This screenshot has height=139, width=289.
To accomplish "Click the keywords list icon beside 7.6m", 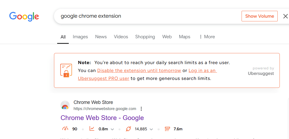I will pos(167,129).
